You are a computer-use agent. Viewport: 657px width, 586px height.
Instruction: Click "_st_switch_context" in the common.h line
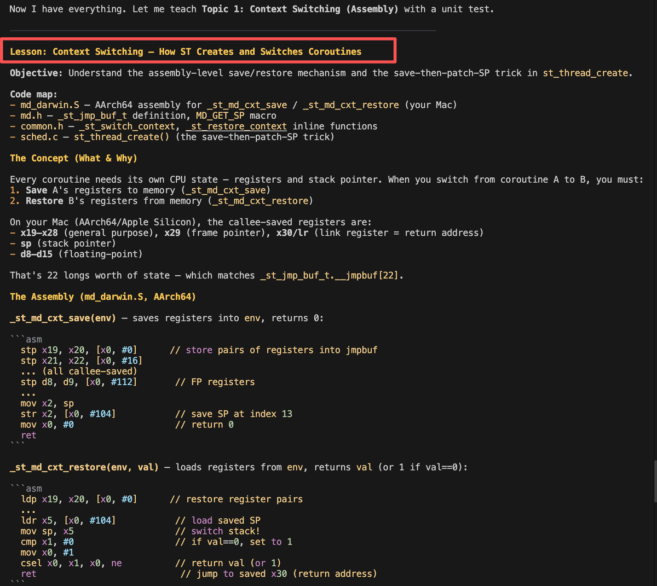(x=127, y=126)
